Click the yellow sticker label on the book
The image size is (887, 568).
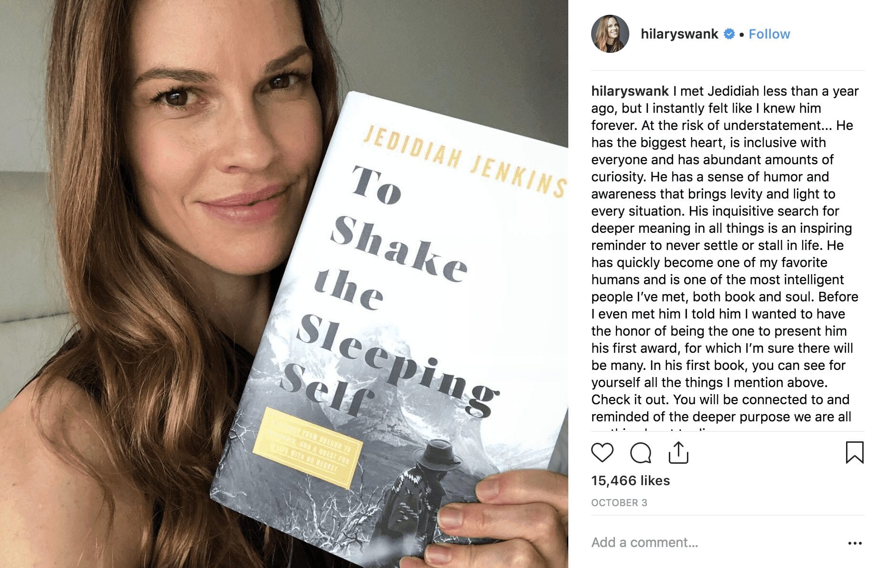point(307,448)
